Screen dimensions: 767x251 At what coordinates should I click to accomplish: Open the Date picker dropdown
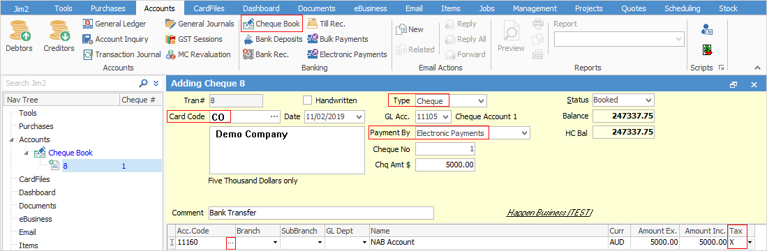pyautogui.click(x=360, y=116)
